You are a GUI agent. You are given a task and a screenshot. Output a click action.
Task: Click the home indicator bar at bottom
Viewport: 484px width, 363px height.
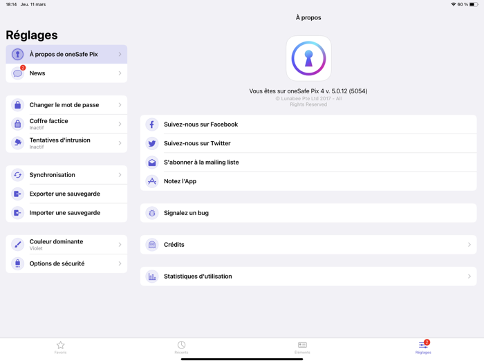(242, 360)
